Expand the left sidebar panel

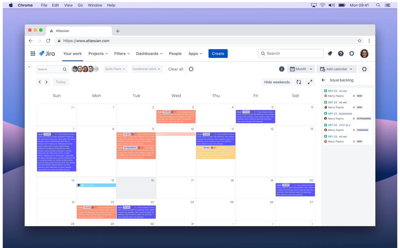coord(29,67)
